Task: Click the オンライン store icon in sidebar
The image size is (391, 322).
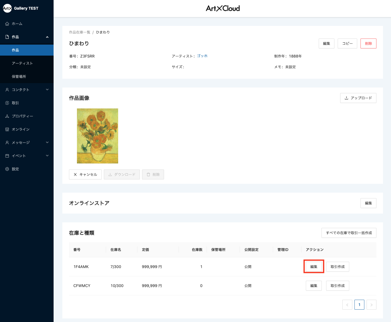Action: coord(7,129)
